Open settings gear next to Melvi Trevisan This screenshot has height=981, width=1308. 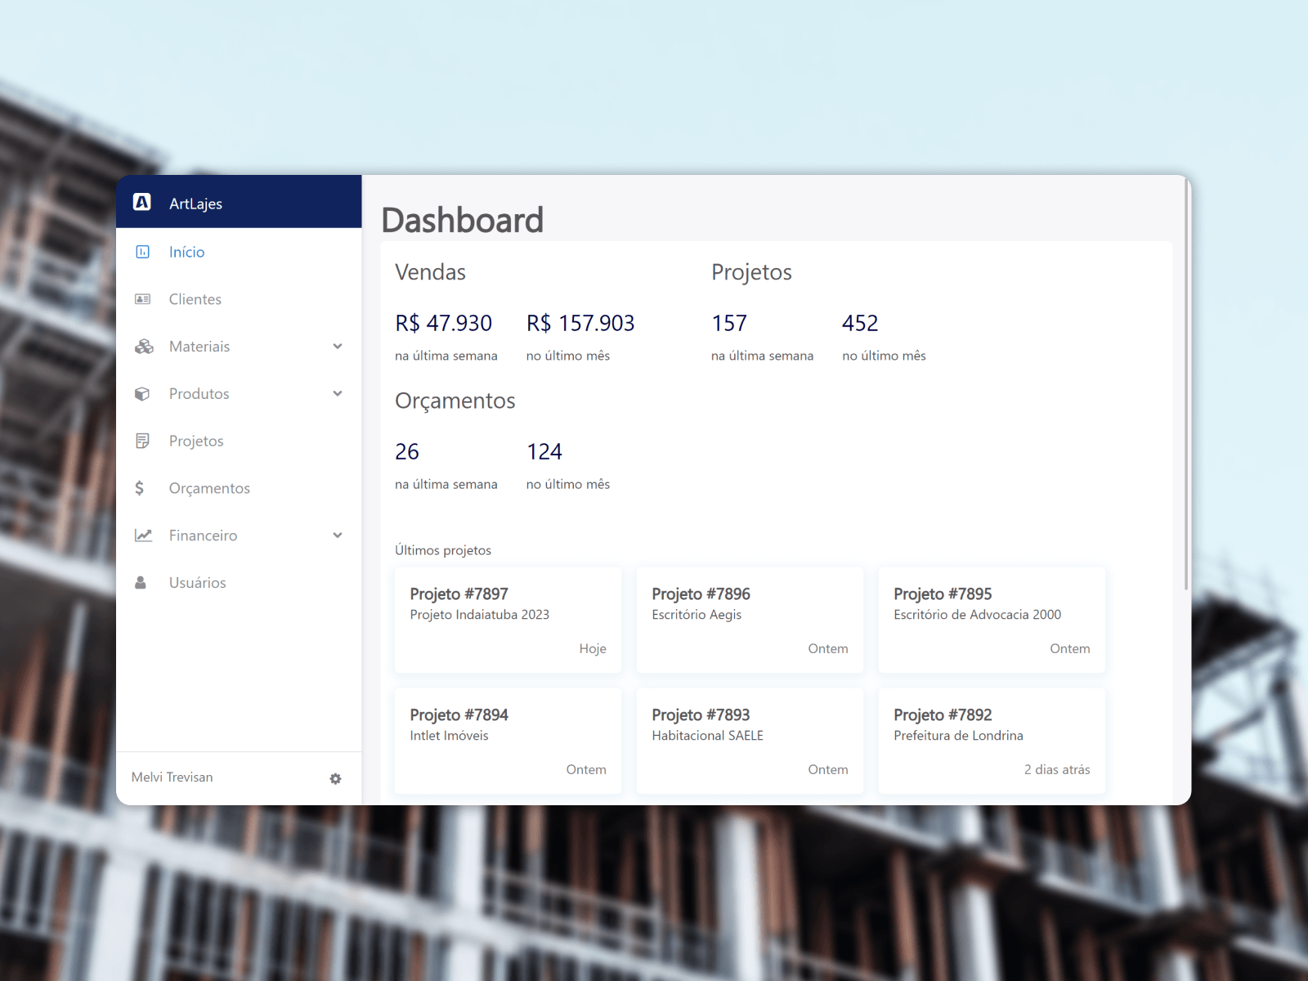tap(335, 778)
